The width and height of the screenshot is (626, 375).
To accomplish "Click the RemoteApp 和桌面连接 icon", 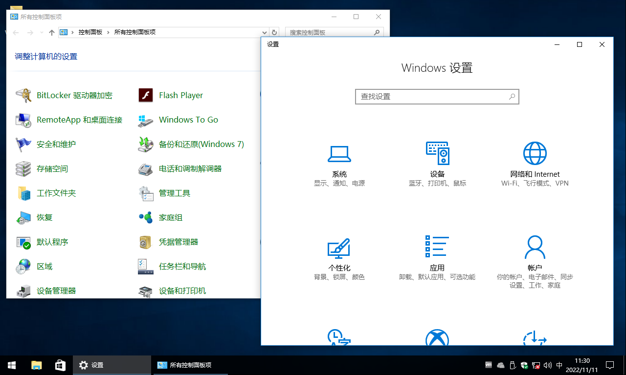I will tap(23, 120).
